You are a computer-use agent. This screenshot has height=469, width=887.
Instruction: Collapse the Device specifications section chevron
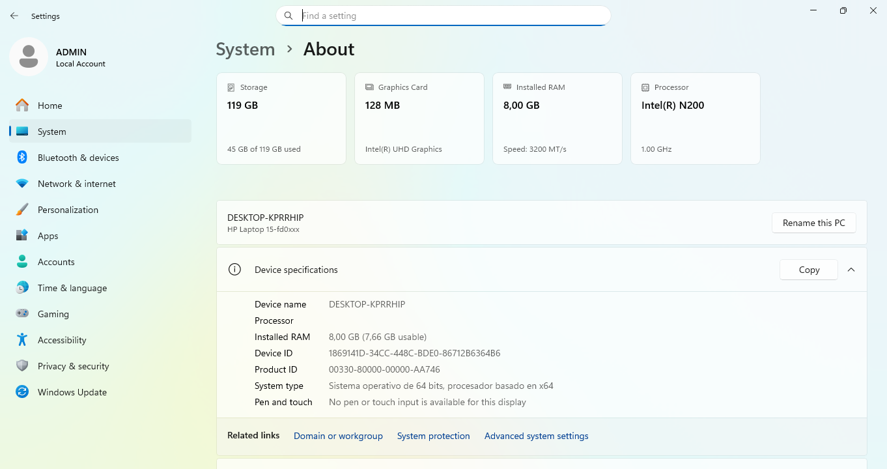click(851, 270)
